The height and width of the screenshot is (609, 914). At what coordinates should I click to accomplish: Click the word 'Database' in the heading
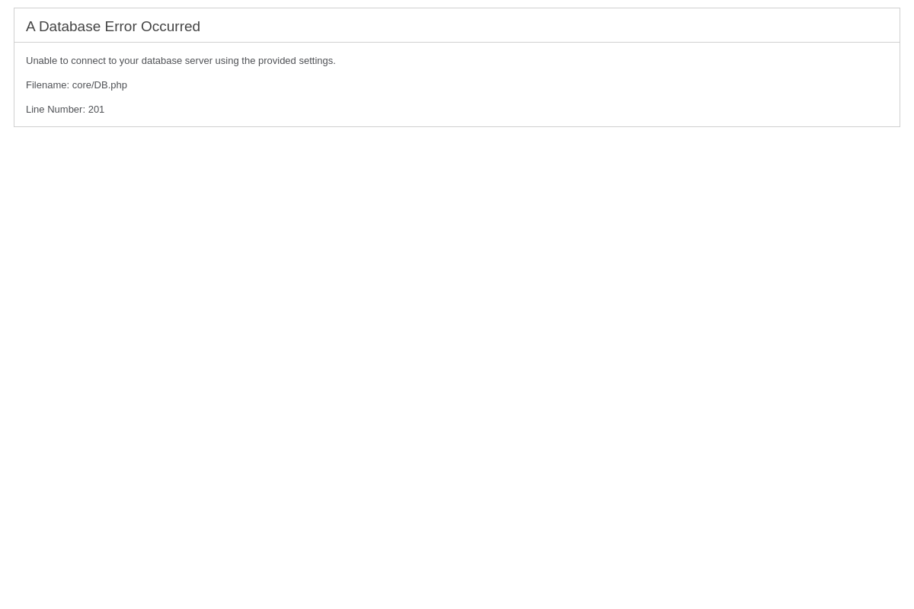(69, 26)
